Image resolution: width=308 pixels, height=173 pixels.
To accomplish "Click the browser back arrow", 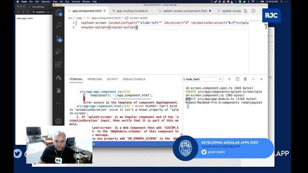I will click(x=19, y=12).
